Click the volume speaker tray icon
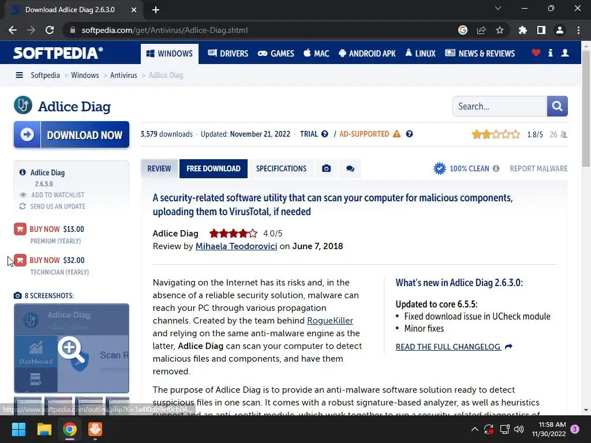 pos(519,429)
